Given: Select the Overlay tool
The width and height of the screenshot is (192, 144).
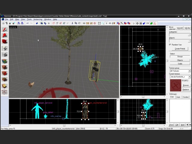Looking at the screenshot, I should pyautogui.click(x=4, y=79).
